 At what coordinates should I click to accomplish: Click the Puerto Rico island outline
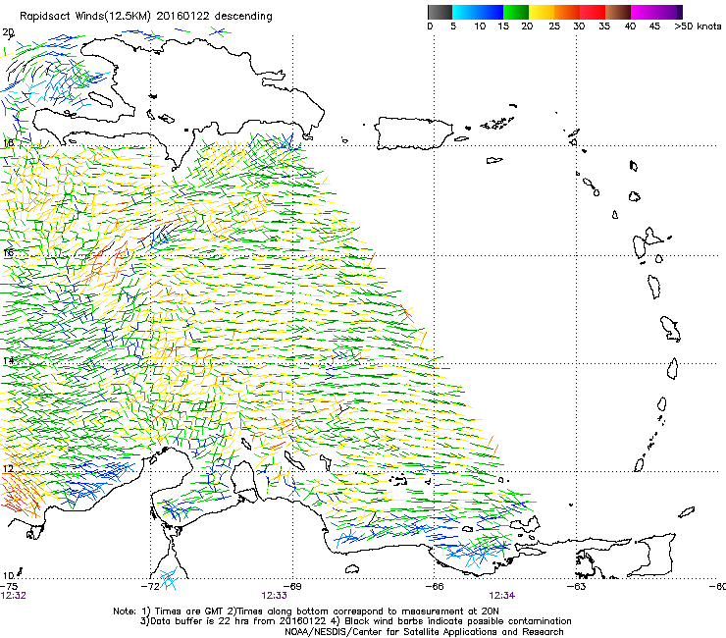point(413,133)
